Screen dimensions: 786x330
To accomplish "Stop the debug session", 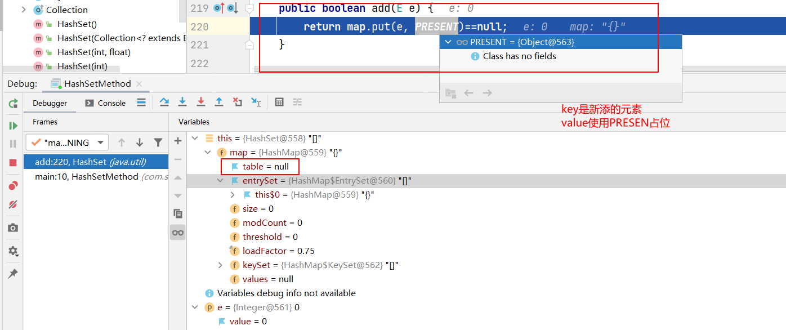I will [x=13, y=163].
